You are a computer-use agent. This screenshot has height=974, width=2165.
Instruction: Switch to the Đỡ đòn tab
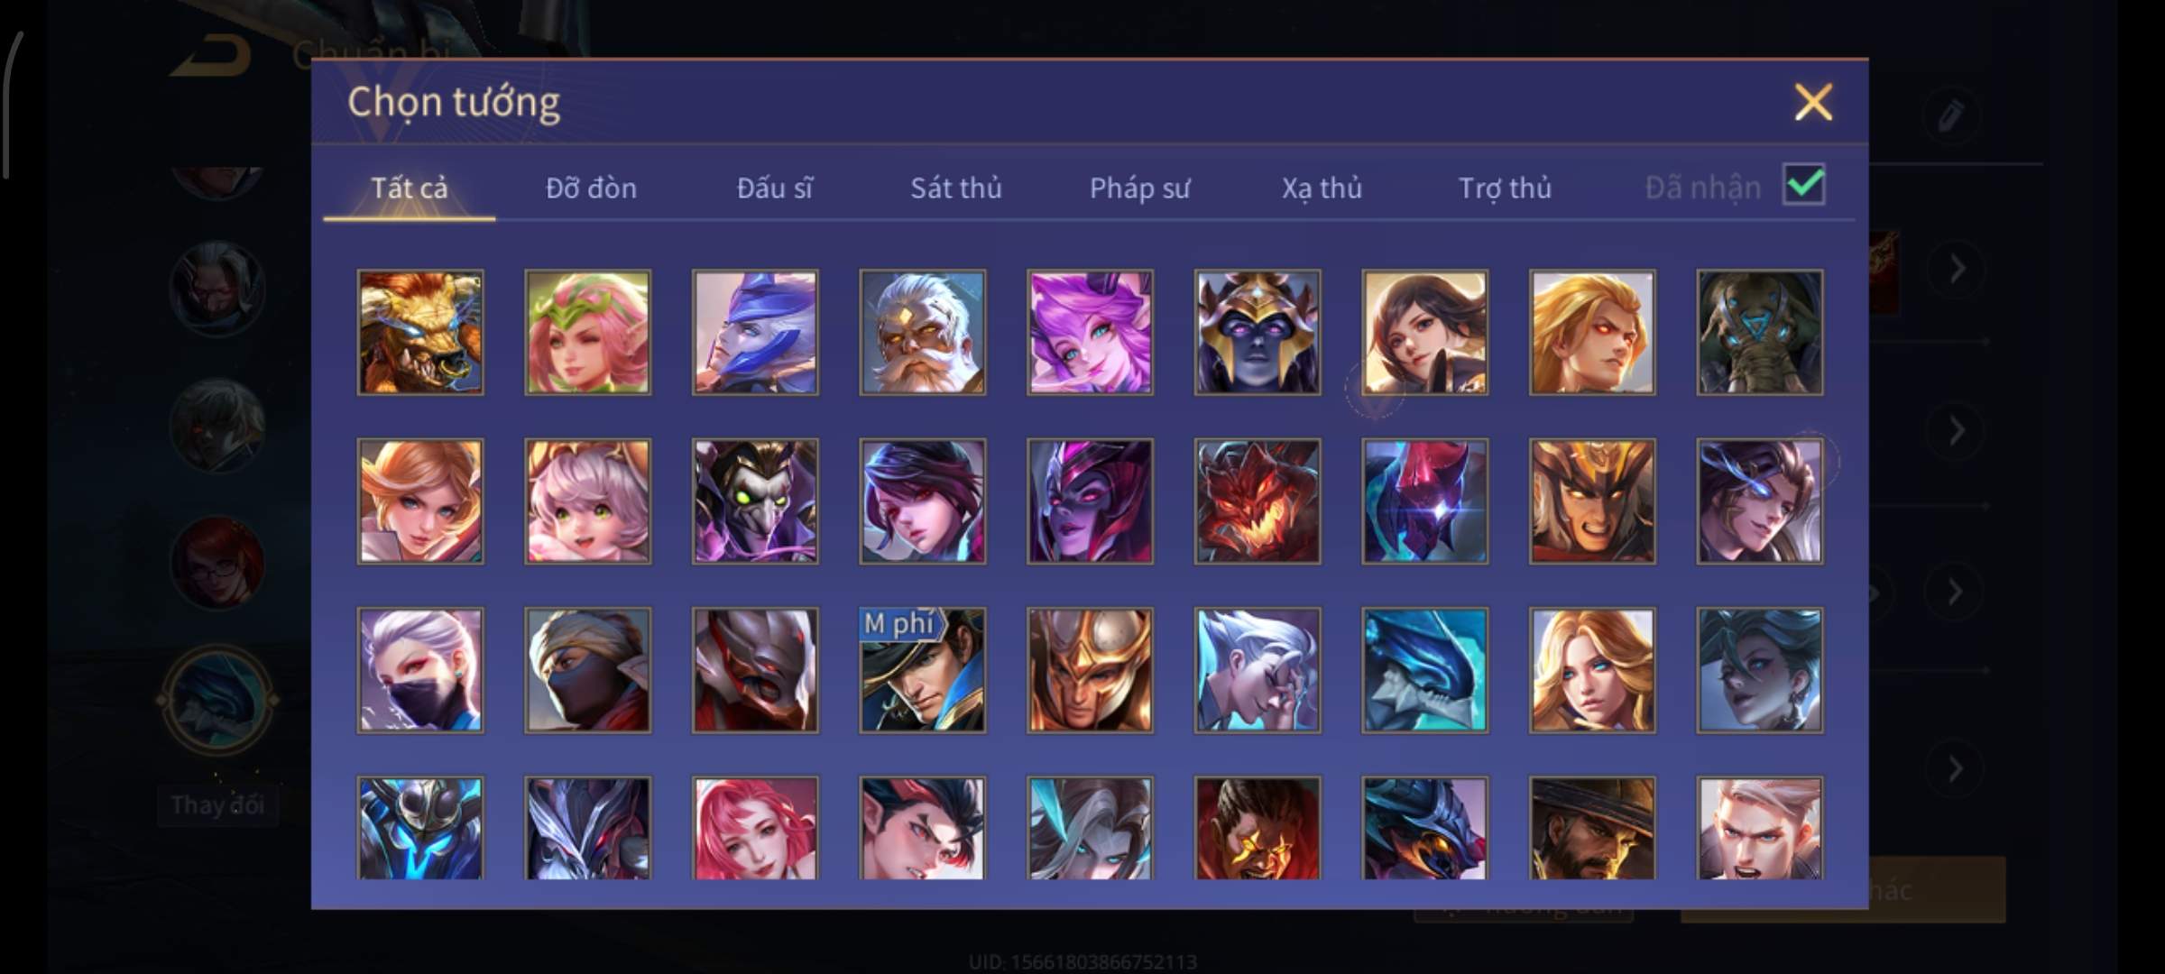click(591, 188)
